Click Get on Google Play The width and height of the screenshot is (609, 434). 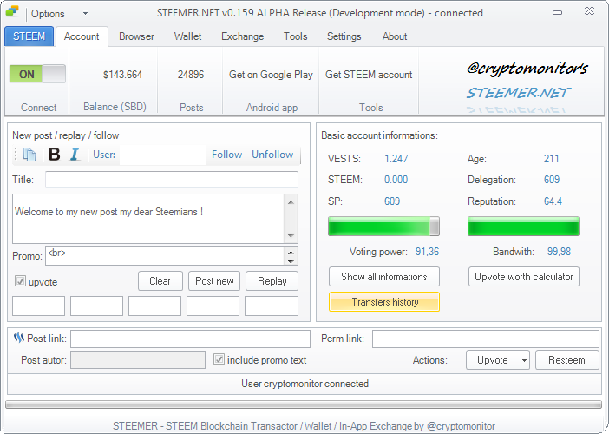[x=271, y=75]
